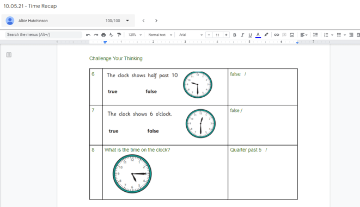
Task: Click 'What is the time on the clock?'
Action: [x=137, y=150]
